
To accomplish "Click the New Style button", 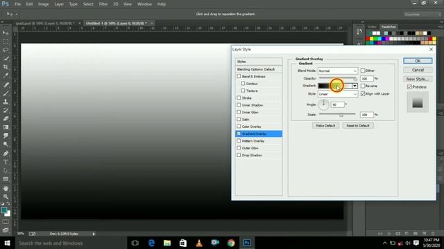I will pyautogui.click(x=418, y=79).
